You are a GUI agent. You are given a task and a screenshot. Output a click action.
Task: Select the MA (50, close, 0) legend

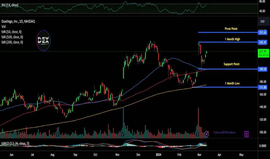pos(11,32)
